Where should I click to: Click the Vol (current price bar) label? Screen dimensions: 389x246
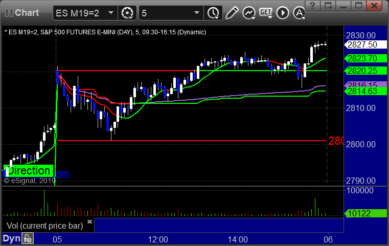(44, 226)
